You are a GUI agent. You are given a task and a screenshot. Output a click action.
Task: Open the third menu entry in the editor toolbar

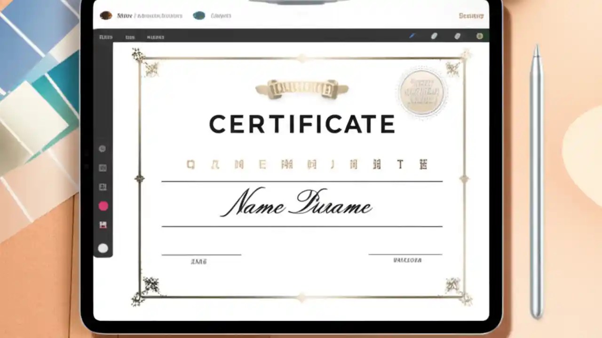[155, 37]
